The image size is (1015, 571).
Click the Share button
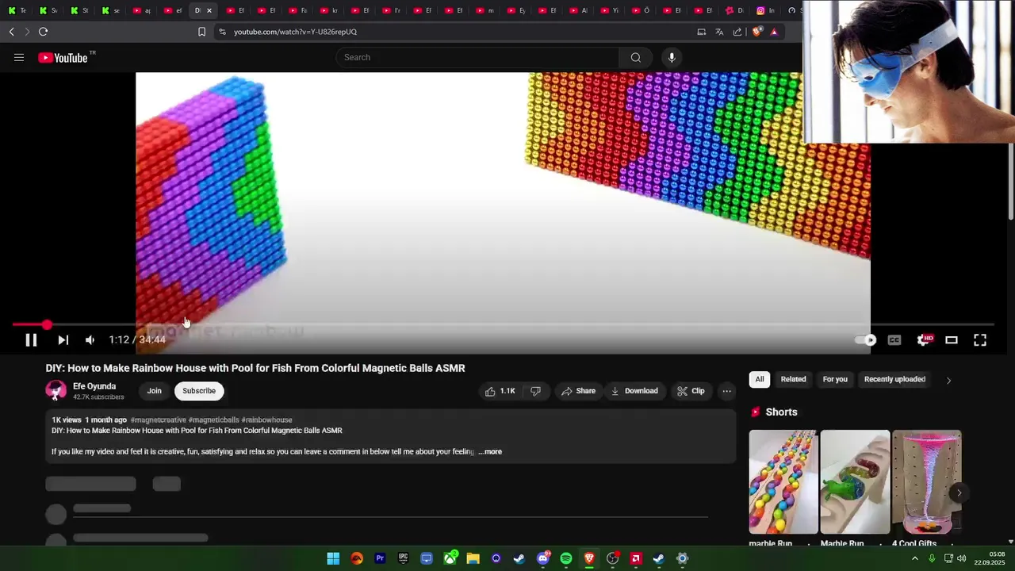click(x=578, y=391)
